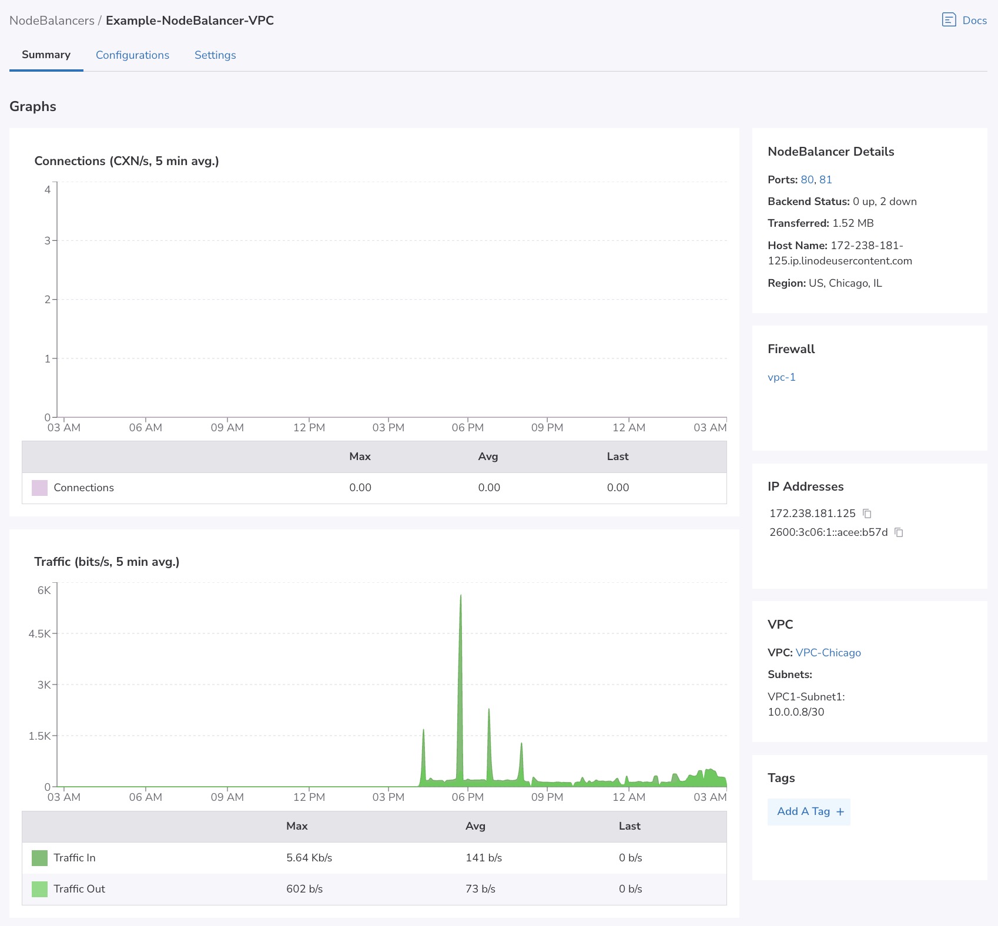Toggle the Traffic Out legend swatch
Image resolution: width=998 pixels, height=926 pixels.
click(39, 889)
